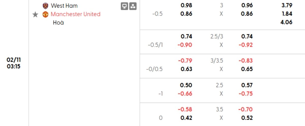Choose Manchester United win odds 1.84
The height and width of the screenshot is (126, 305).
(x=287, y=14)
